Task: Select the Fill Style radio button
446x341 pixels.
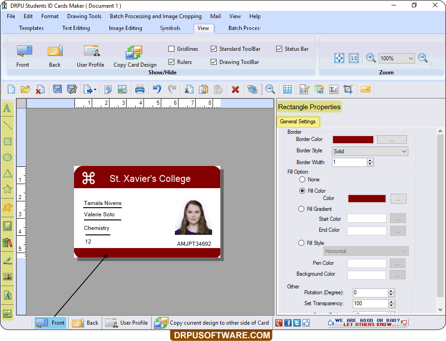Action: [x=301, y=243]
